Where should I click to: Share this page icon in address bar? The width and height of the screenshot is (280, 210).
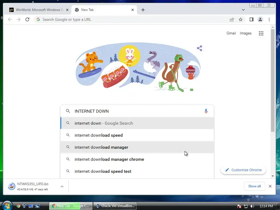232,19
